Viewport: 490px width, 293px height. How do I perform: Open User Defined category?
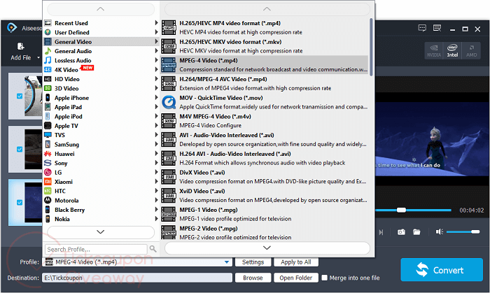pyautogui.click(x=101, y=32)
